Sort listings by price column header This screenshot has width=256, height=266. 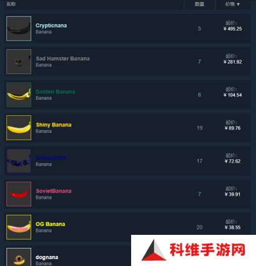coord(232,4)
